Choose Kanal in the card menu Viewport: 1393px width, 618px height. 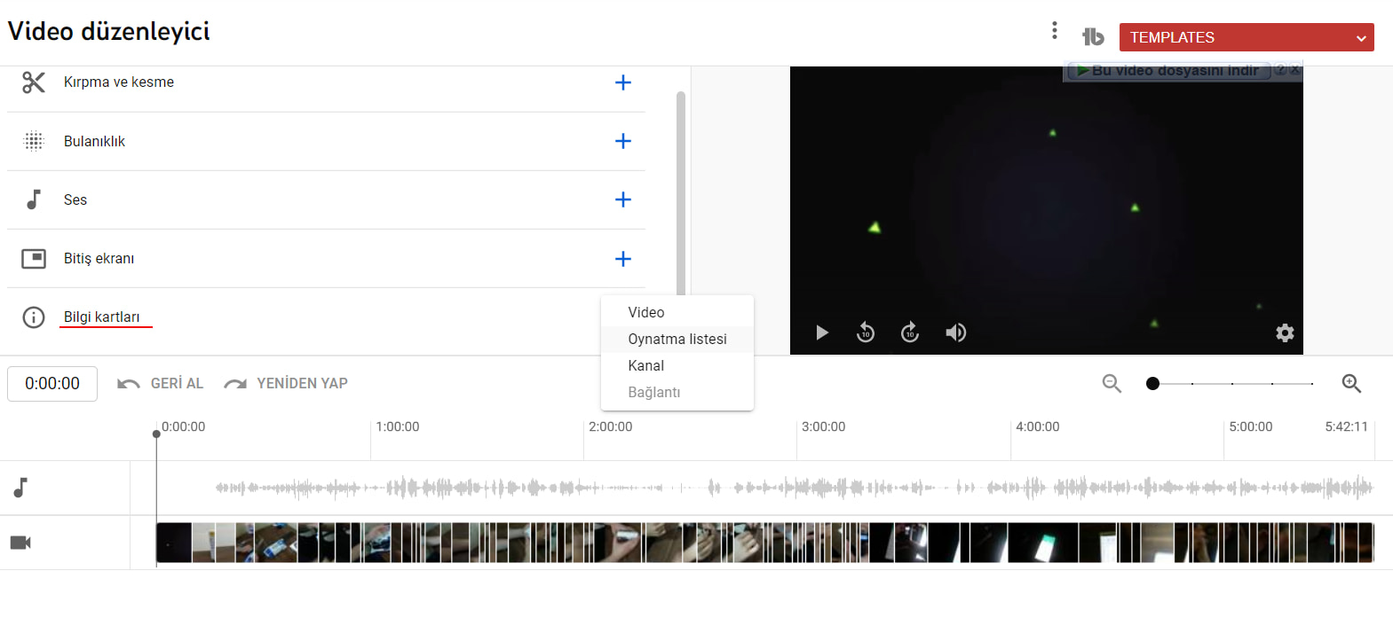pyautogui.click(x=645, y=365)
